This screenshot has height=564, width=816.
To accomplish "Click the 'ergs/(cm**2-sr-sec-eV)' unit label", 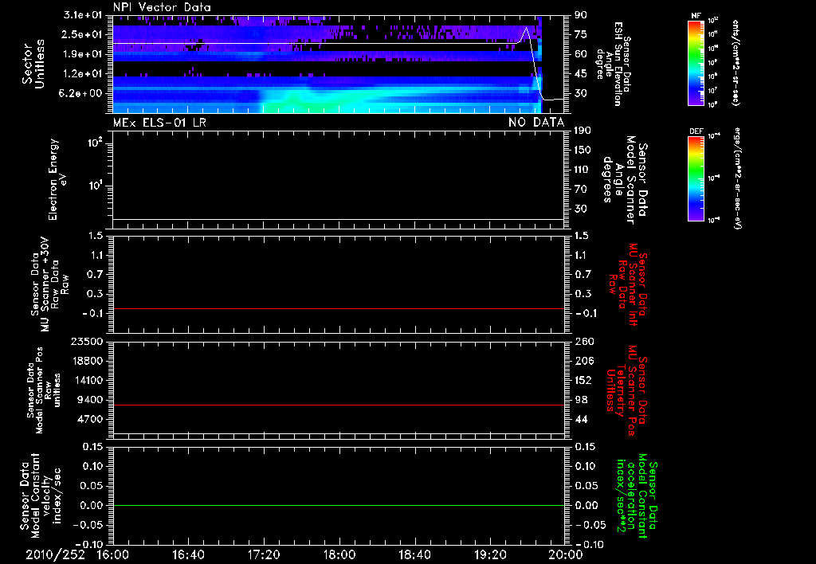I will [737, 179].
